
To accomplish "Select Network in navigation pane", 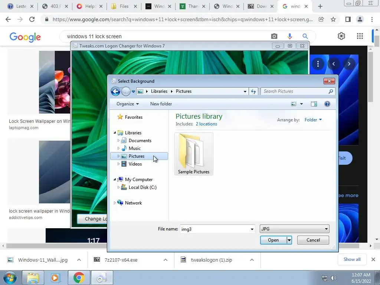I will click(x=133, y=203).
